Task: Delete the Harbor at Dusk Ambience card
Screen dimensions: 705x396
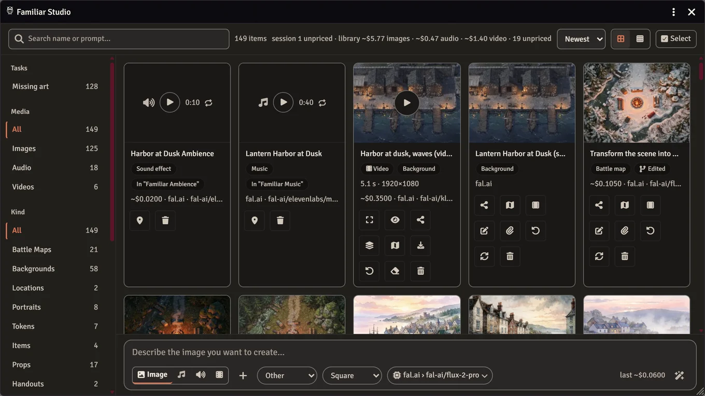Action: [x=165, y=221]
